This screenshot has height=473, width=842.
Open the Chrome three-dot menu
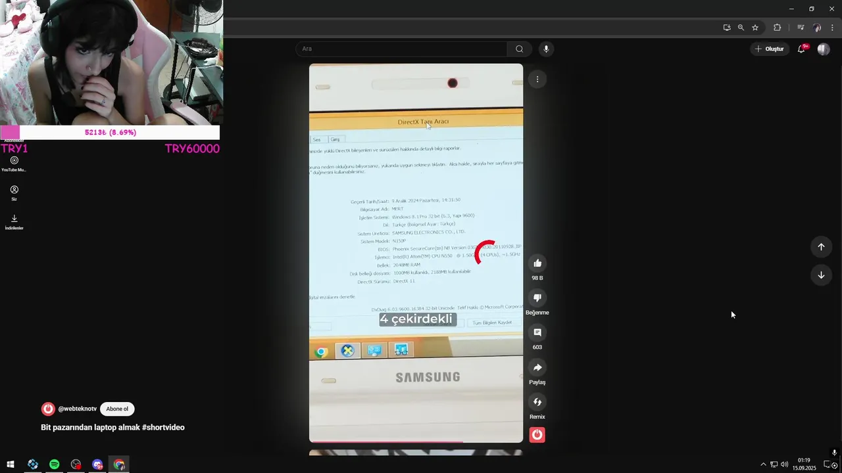pos(833,28)
